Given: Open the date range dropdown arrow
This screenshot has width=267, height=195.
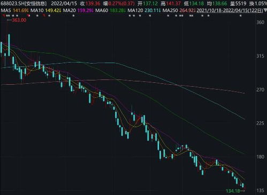Looking at the screenshot, I should [265, 11].
